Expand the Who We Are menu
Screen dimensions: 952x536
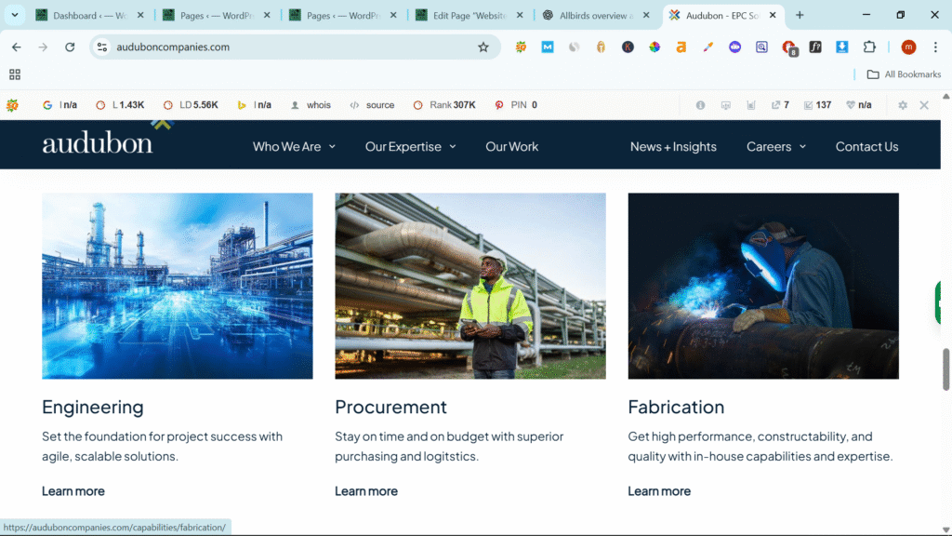coord(294,146)
